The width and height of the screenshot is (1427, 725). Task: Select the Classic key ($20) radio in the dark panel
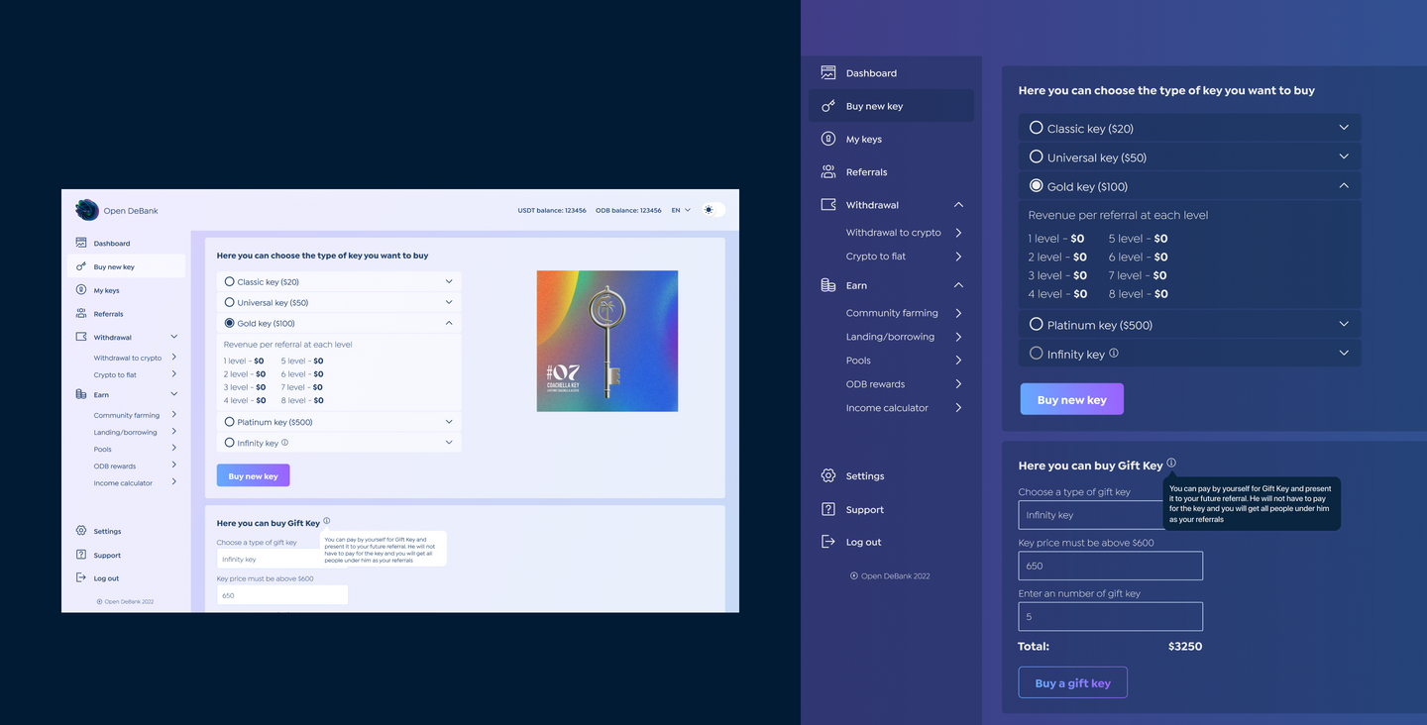tap(1036, 128)
